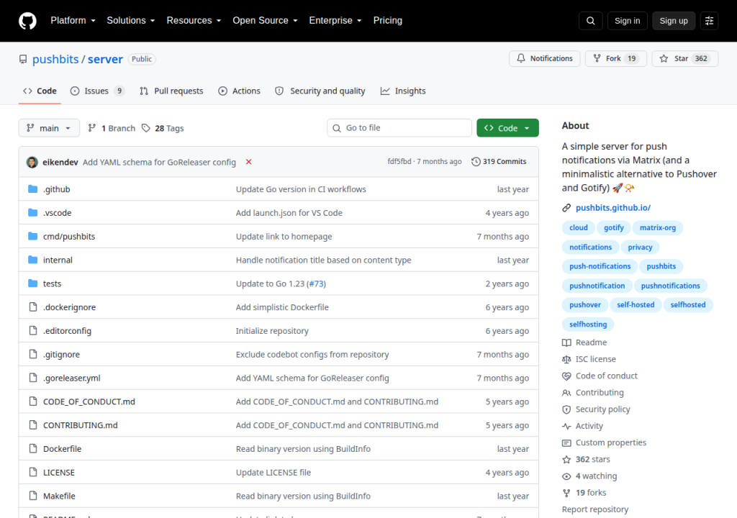
Task: Open the CODE_OF_CONDUCT.md file
Action: pyautogui.click(x=89, y=401)
